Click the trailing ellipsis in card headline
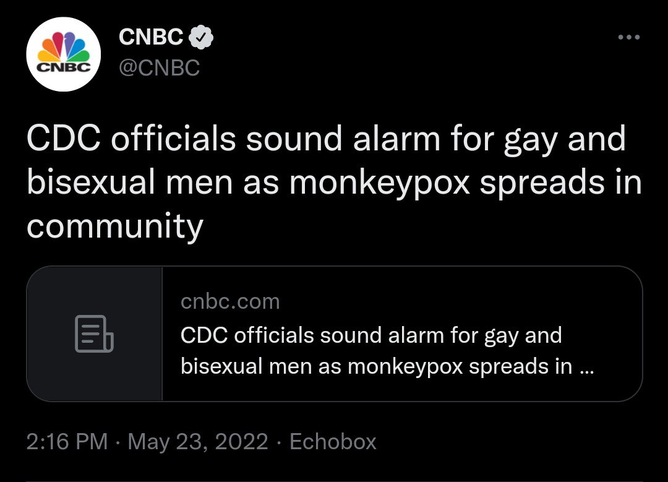Screen dimensions: 668x482 pos(586,367)
